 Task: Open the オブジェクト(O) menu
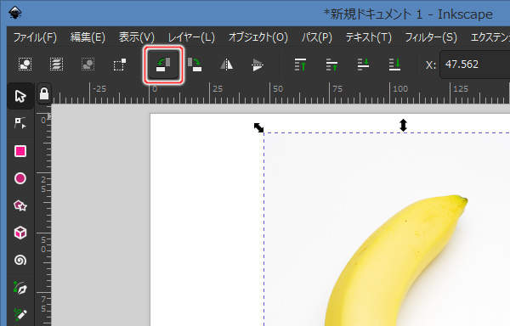click(x=258, y=37)
